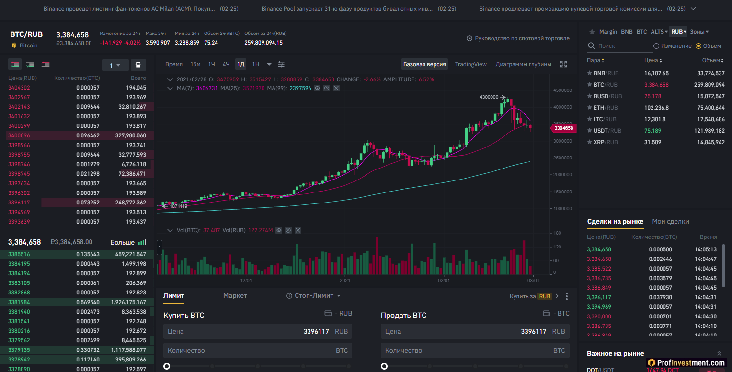Favorite the LTC/RUB pair star

[589, 119]
